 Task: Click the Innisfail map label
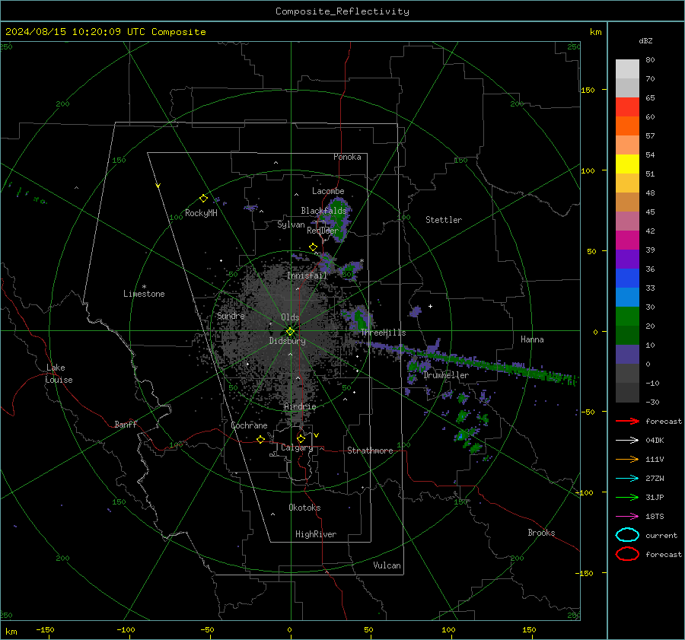click(307, 275)
